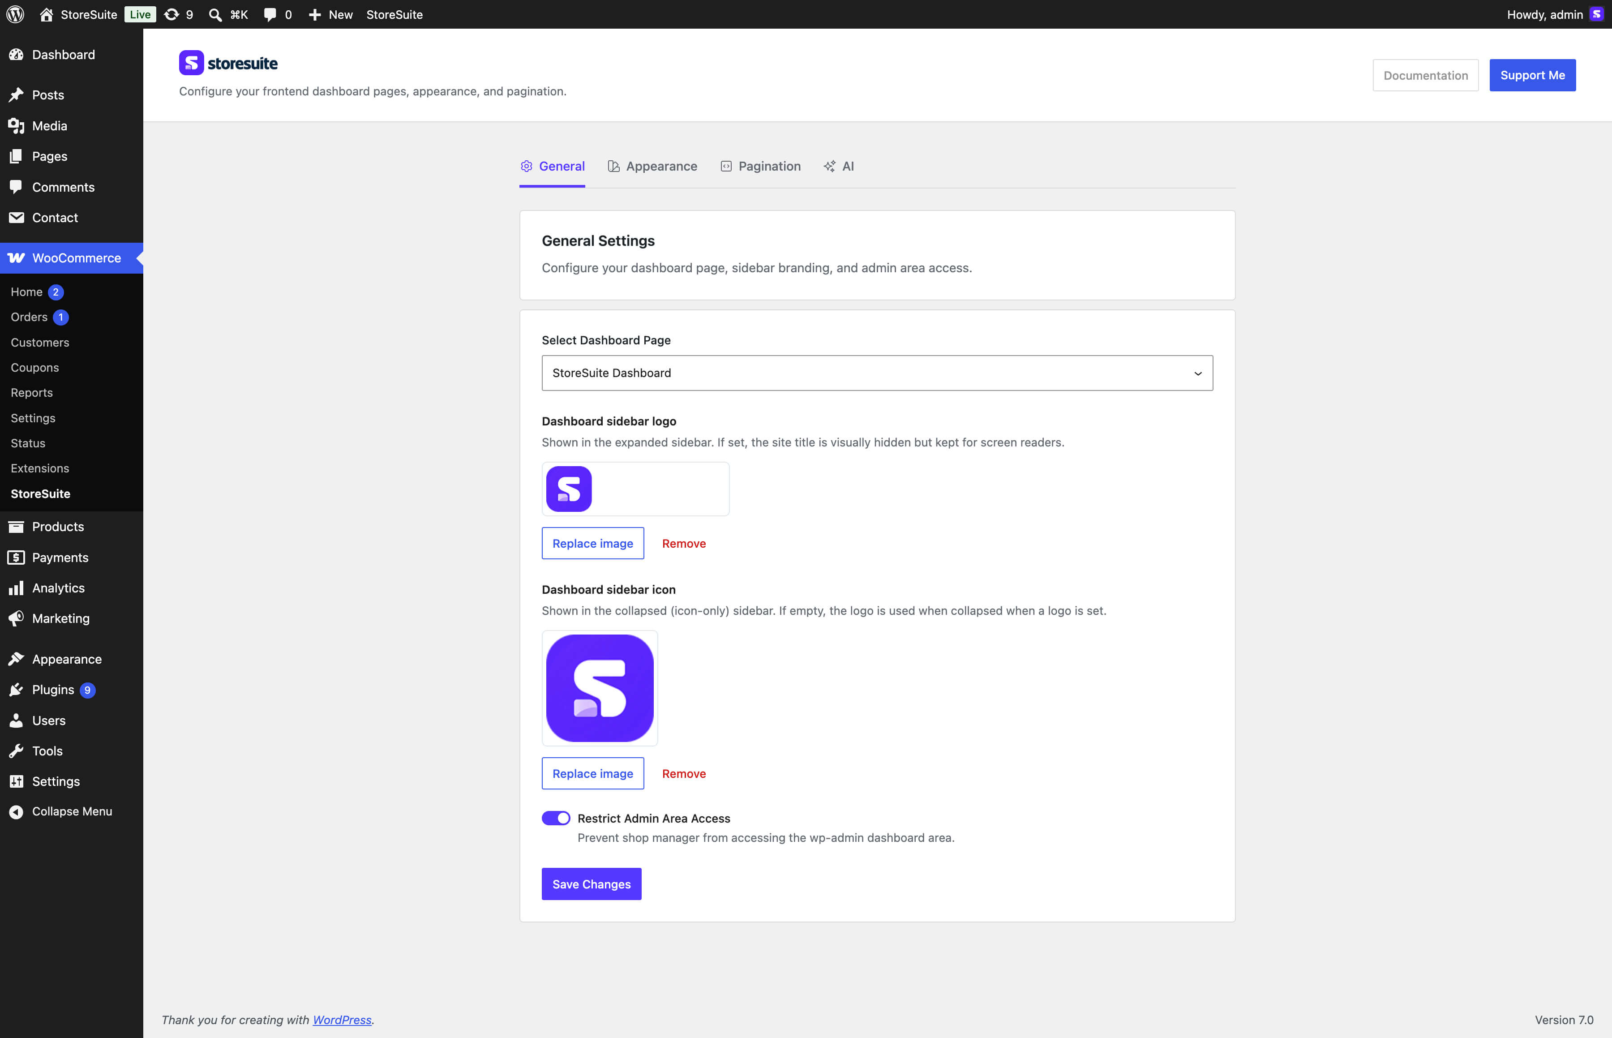Click the Contact envelope icon
This screenshot has height=1038, width=1612.
point(16,218)
